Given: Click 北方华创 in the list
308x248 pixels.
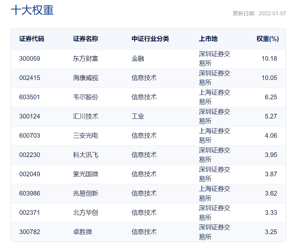Looking at the screenshot, I should tap(85, 213).
